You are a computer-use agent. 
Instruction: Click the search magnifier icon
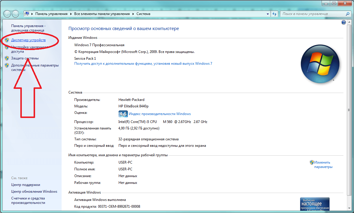pos(348,14)
